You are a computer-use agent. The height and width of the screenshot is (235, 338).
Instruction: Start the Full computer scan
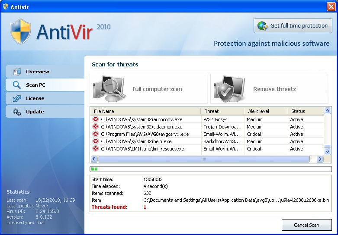coord(148,89)
